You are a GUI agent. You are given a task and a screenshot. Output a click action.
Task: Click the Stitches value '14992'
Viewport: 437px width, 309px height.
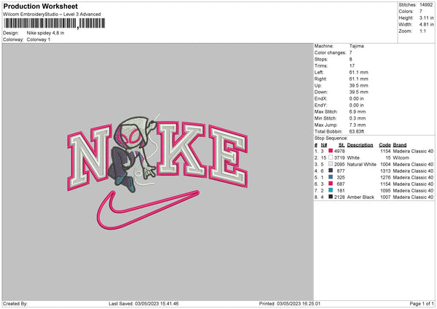[426, 5]
